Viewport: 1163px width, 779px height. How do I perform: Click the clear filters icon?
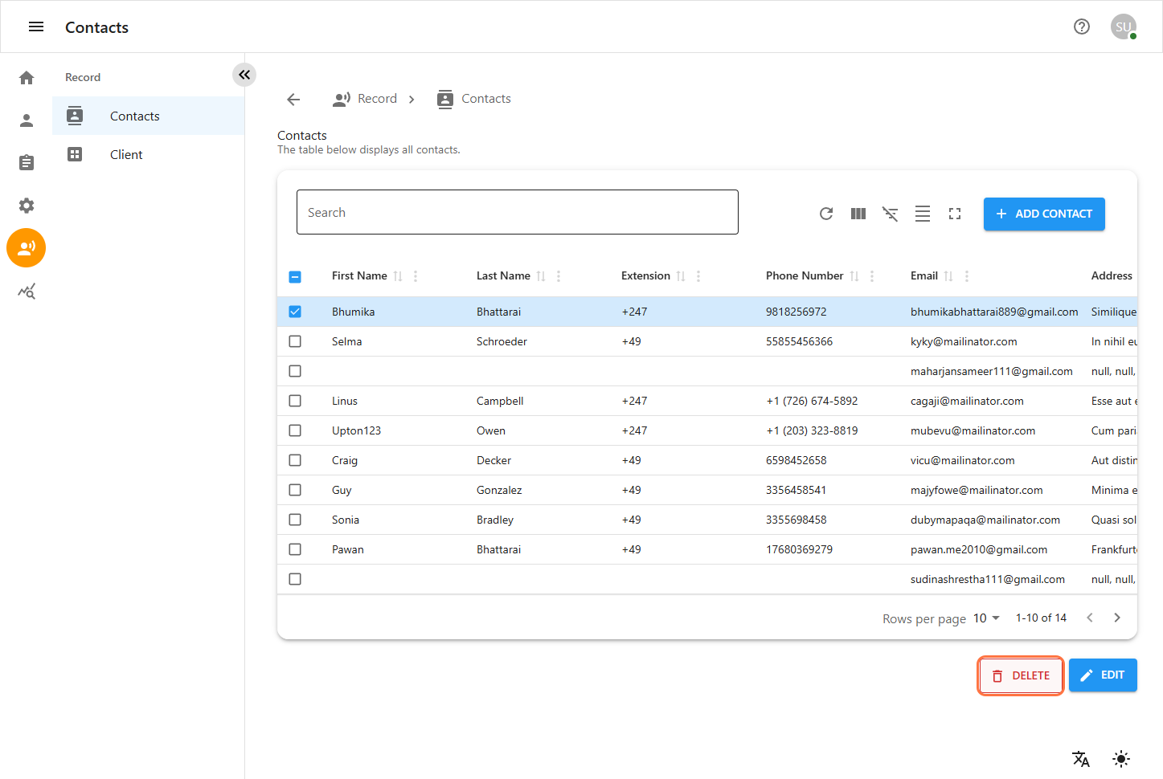(890, 214)
